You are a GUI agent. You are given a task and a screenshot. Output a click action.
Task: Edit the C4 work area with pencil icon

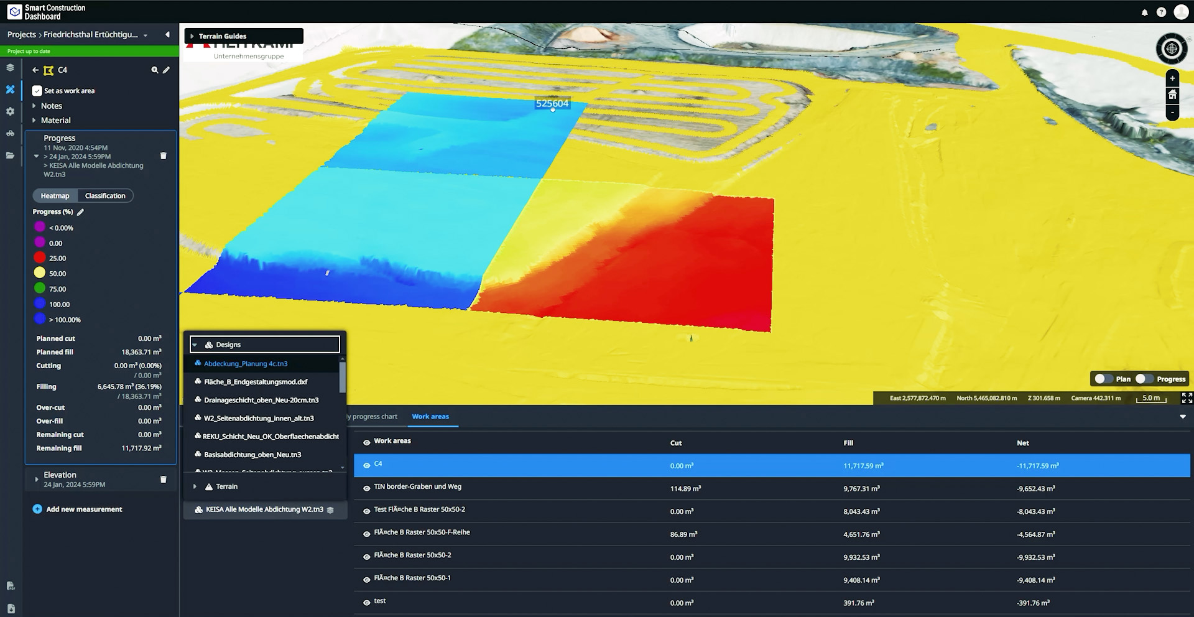coord(166,70)
